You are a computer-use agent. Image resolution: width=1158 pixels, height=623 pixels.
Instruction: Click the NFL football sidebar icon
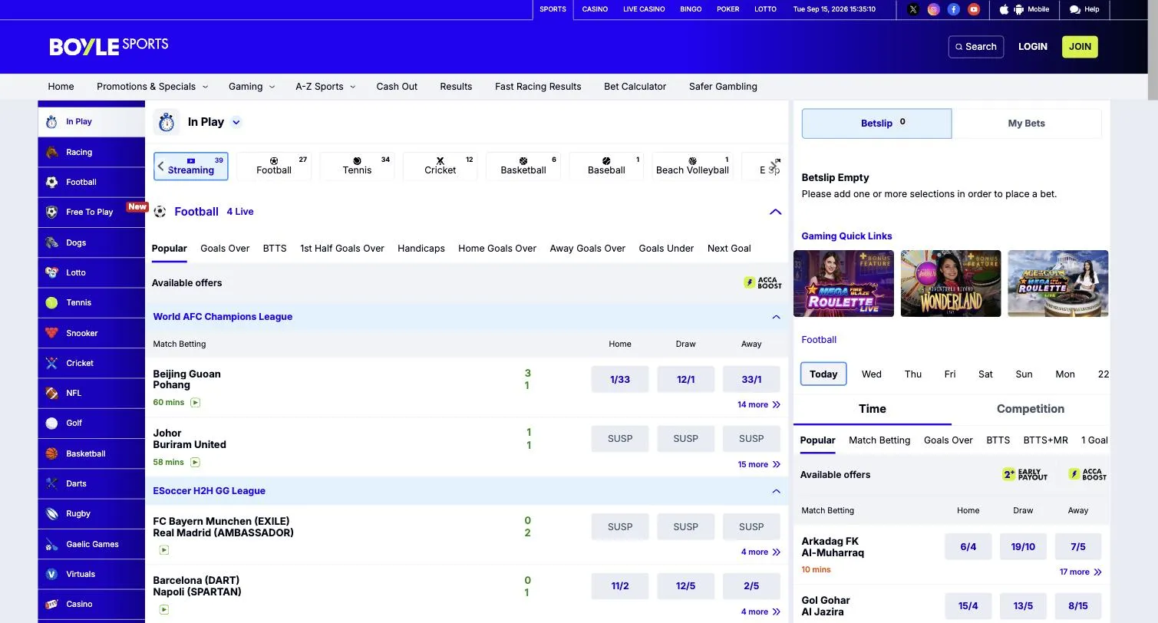51,393
